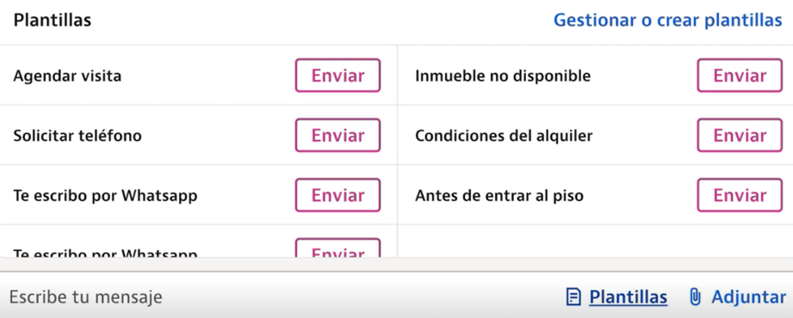Image resolution: width=793 pixels, height=318 pixels.
Task: Click the Plantillas panel heading
Action: click(x=52, y=21)
